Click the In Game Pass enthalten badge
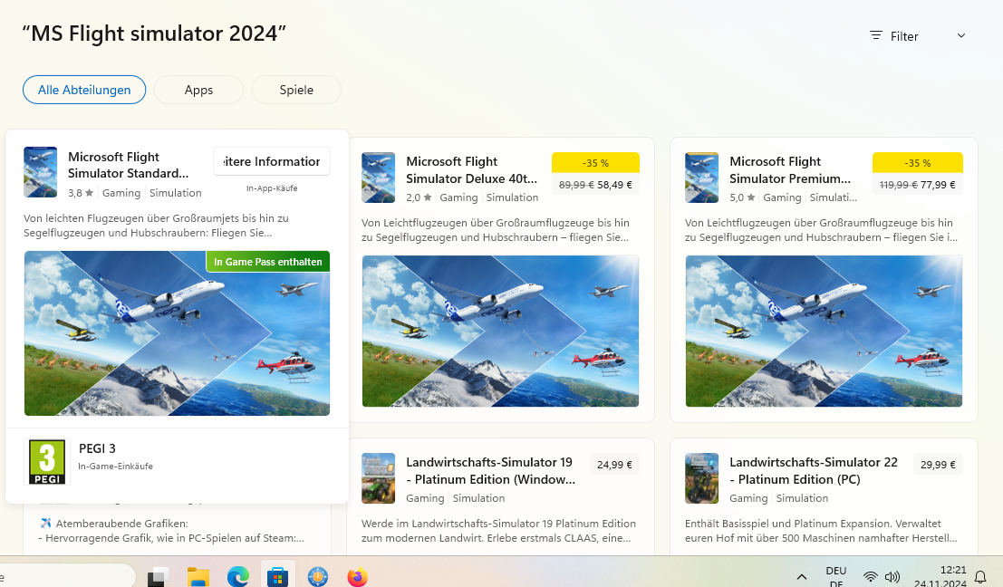This screenshot has height=587, width=1003. coord(268,262)
